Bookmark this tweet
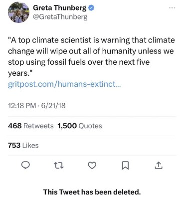The image size is (181, 198). pyautogui.click(x=125, y=166)
